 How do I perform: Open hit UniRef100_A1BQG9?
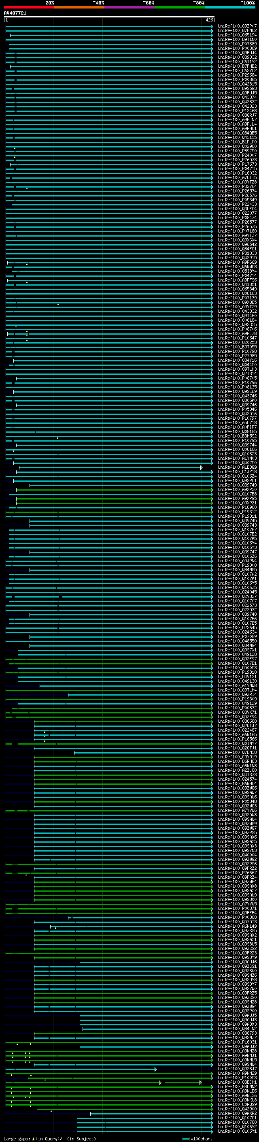click(237, 467)
